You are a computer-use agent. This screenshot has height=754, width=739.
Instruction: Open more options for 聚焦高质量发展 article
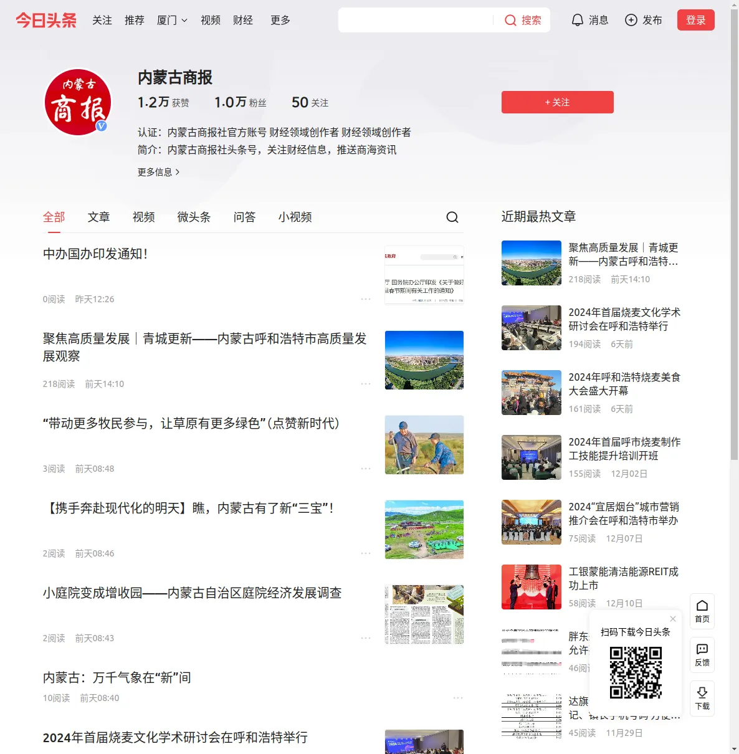click(366, 384)
